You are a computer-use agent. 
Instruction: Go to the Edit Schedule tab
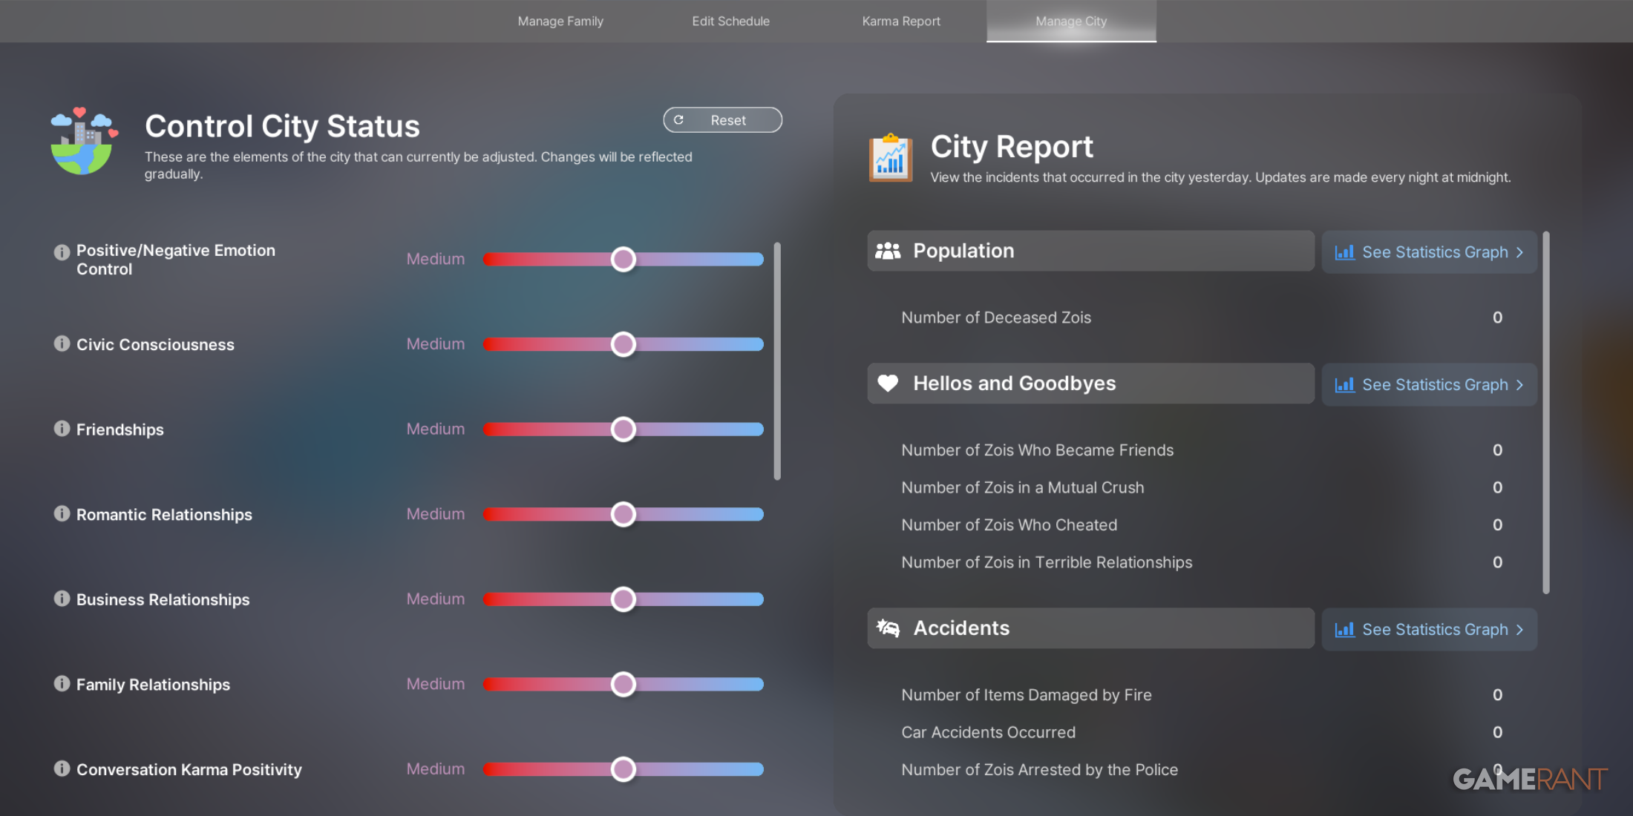[x=730, y=21]
